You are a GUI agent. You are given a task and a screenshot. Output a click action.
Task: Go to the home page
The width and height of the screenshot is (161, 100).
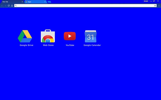[x=12, y=5]
